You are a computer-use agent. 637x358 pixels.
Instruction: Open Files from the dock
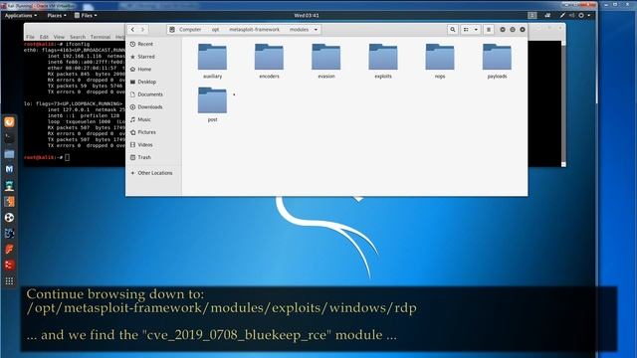[x=9, y=154]
